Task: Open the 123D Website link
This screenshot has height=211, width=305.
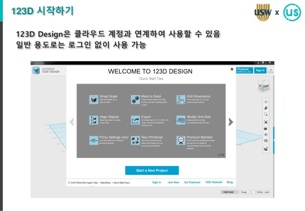Action: (x=214, y=182)
